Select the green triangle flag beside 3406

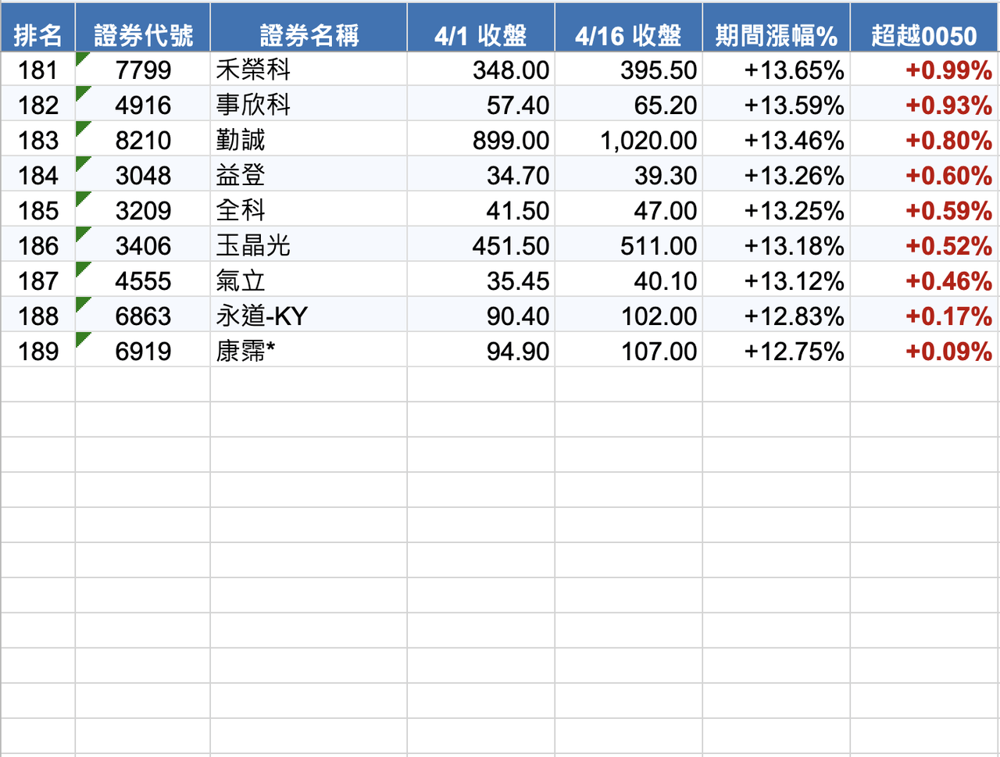click(x=82, y=234)
